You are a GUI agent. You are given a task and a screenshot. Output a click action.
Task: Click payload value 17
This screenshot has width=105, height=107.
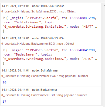[4, 102]
